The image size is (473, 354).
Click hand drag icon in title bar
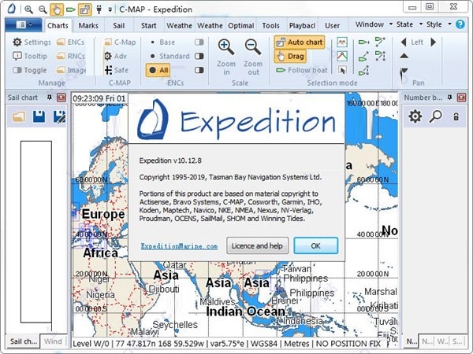[57, 9]
